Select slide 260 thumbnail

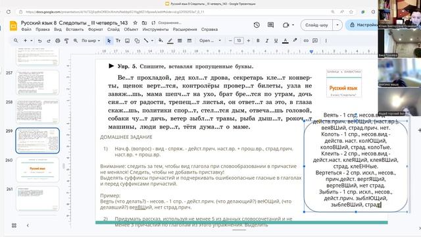click(x=37, y=170)
